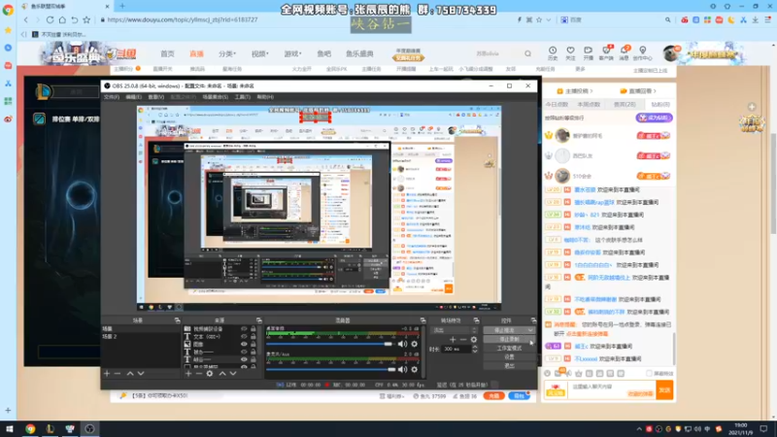This screenshot has width=777, height=437.
Task: Open emoji picker in chat input toolbar
Action: (x=547, y=374)
